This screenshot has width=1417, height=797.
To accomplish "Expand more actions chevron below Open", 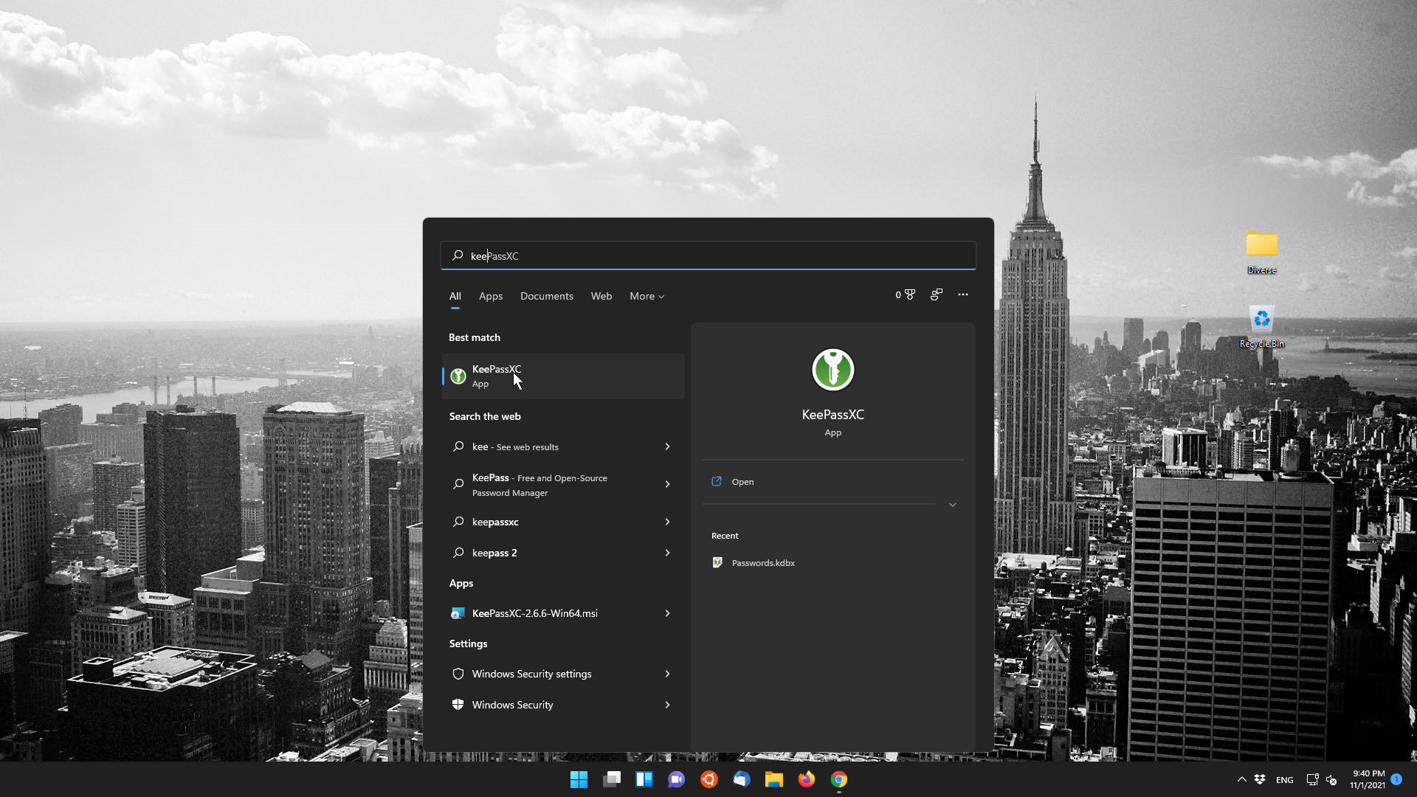I will click(x=952, y=505).
